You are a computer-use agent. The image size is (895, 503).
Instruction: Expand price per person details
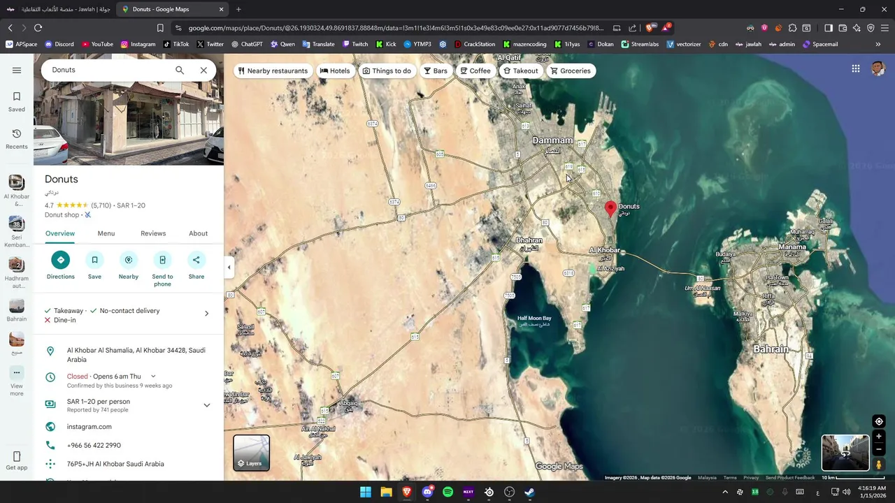206,405
